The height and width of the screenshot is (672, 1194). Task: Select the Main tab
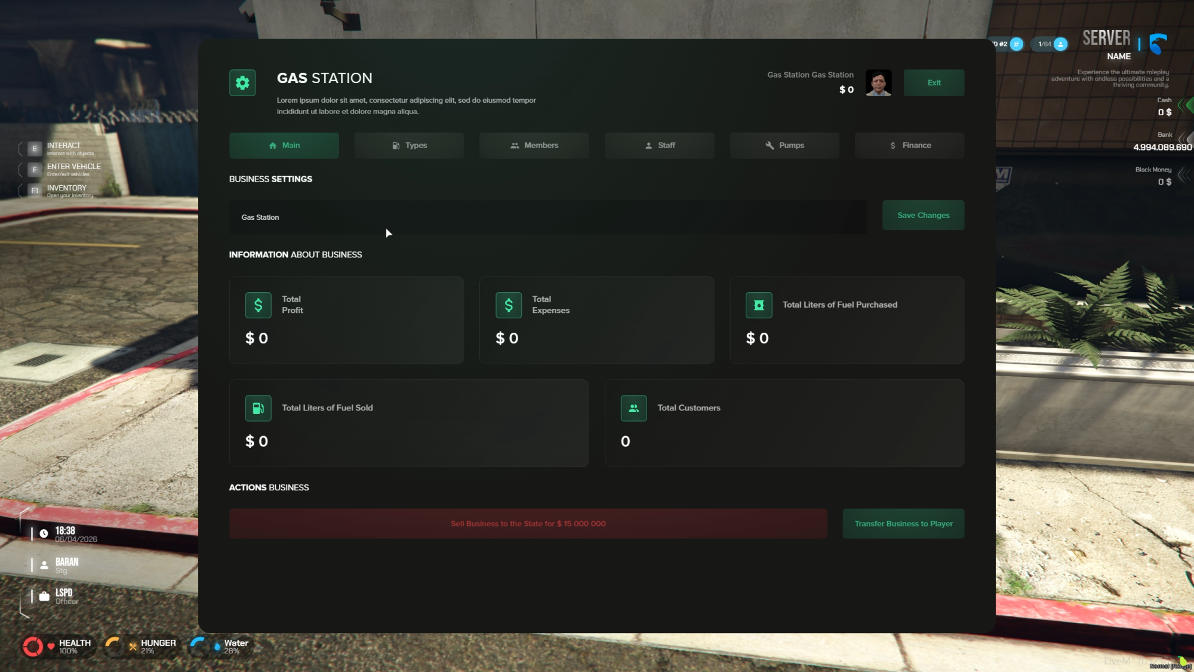coord(284,146)
